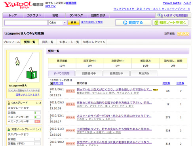194x146 pixels.
Task: Open the 地域 navigation tab
Action: (x=55, y=15)
